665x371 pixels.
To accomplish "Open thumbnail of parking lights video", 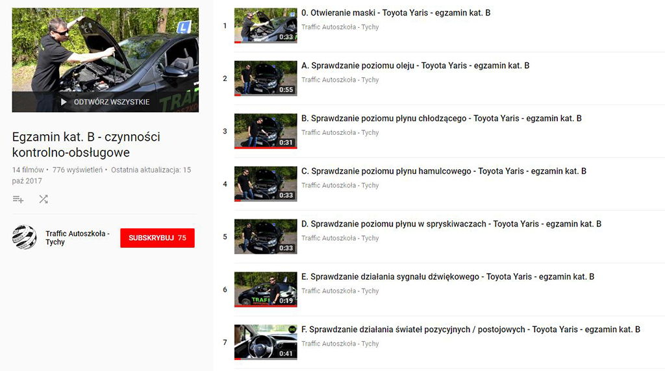I will click(265, 342).
